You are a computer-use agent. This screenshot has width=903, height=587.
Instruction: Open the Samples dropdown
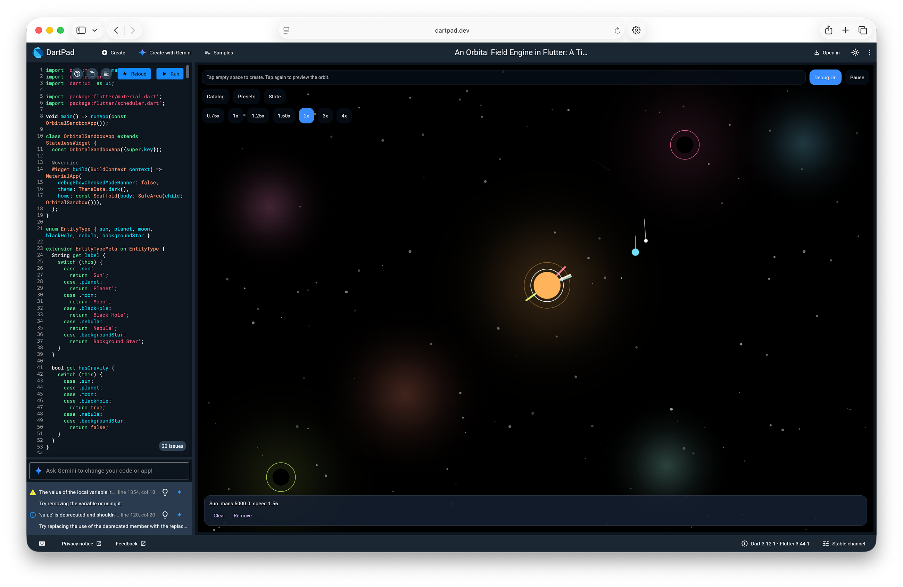click(x=219, y=53)
